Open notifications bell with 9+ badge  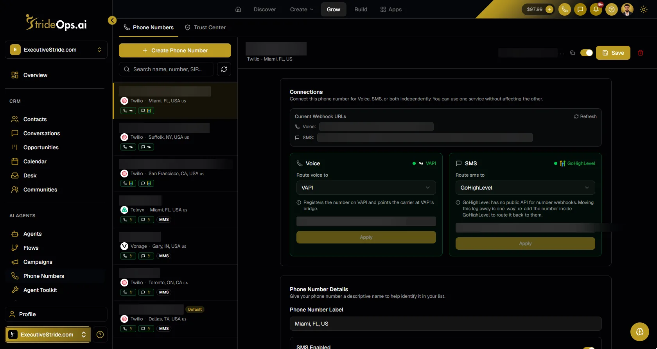click(596, 9)
